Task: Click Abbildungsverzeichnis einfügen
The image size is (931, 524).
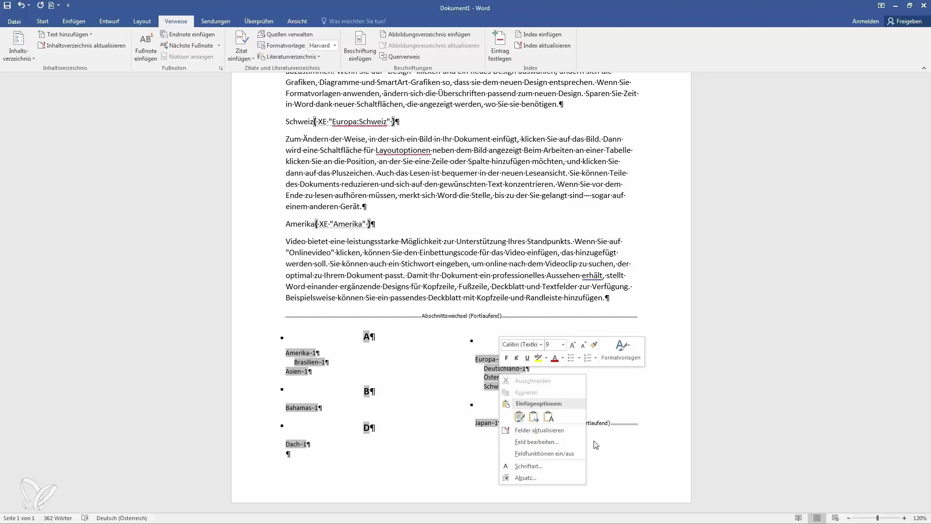Action: [425, 34]
